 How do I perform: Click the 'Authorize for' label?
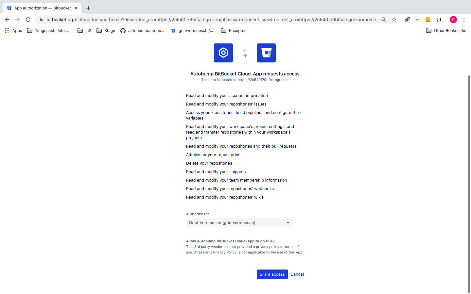tap(198, 214)
